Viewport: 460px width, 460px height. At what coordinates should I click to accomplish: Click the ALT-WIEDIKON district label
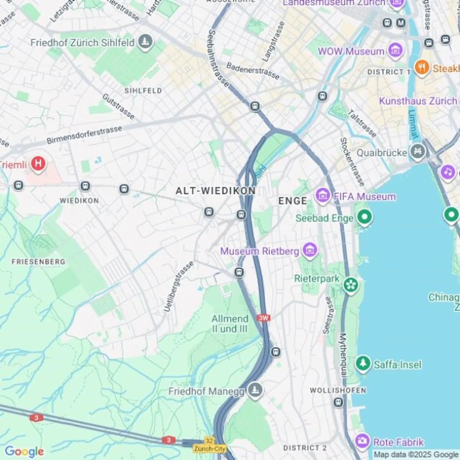click(x=216, y=191)
